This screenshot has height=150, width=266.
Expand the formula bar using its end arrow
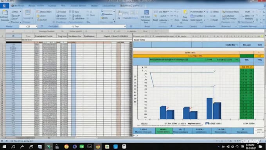click(x=125, y=26)
